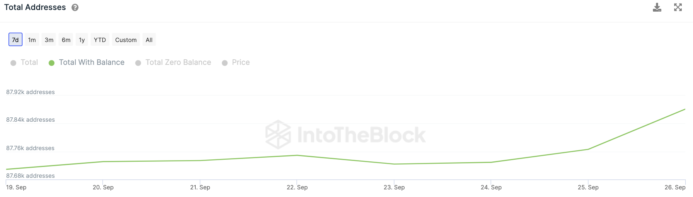The width and height of the screenshot is (693, 197).
Task: Switch to the 3m range
Action: pos(49,40)
